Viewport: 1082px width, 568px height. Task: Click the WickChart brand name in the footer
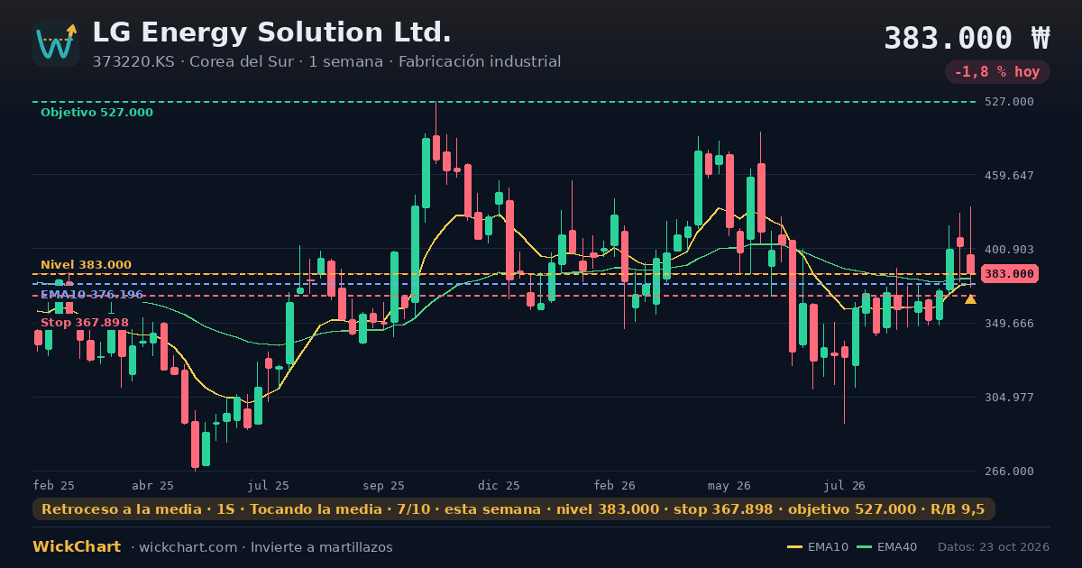click(77, 547)
